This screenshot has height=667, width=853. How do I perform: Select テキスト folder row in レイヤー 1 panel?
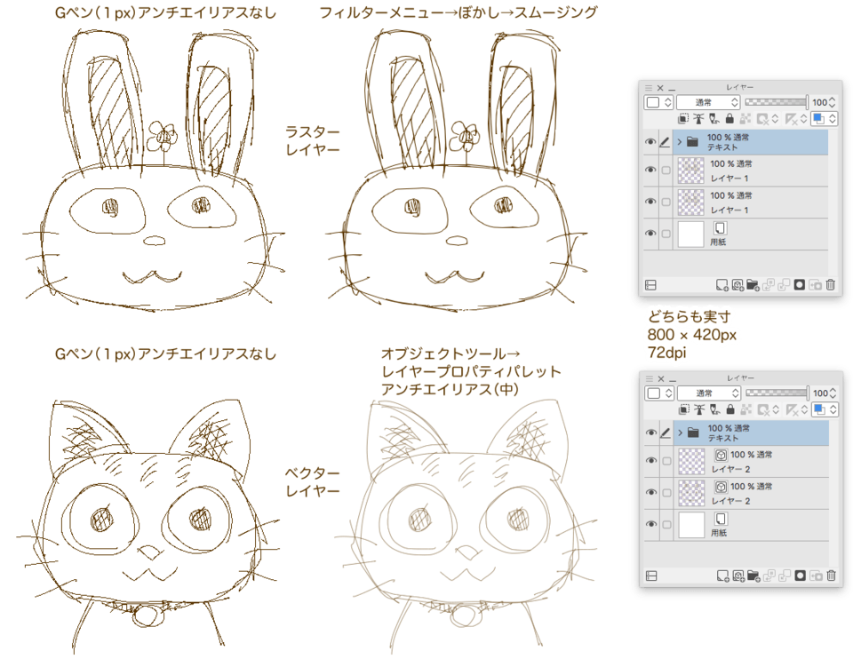(x=750, y=142)
